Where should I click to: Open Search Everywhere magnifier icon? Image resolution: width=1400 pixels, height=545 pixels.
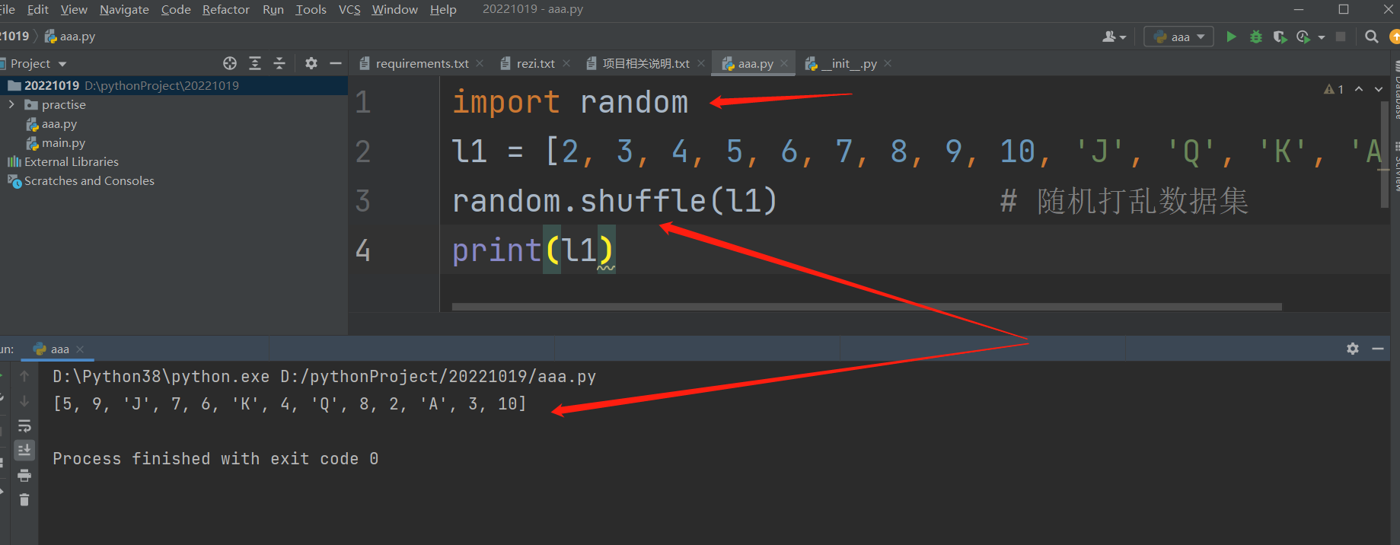(1372, 37)
